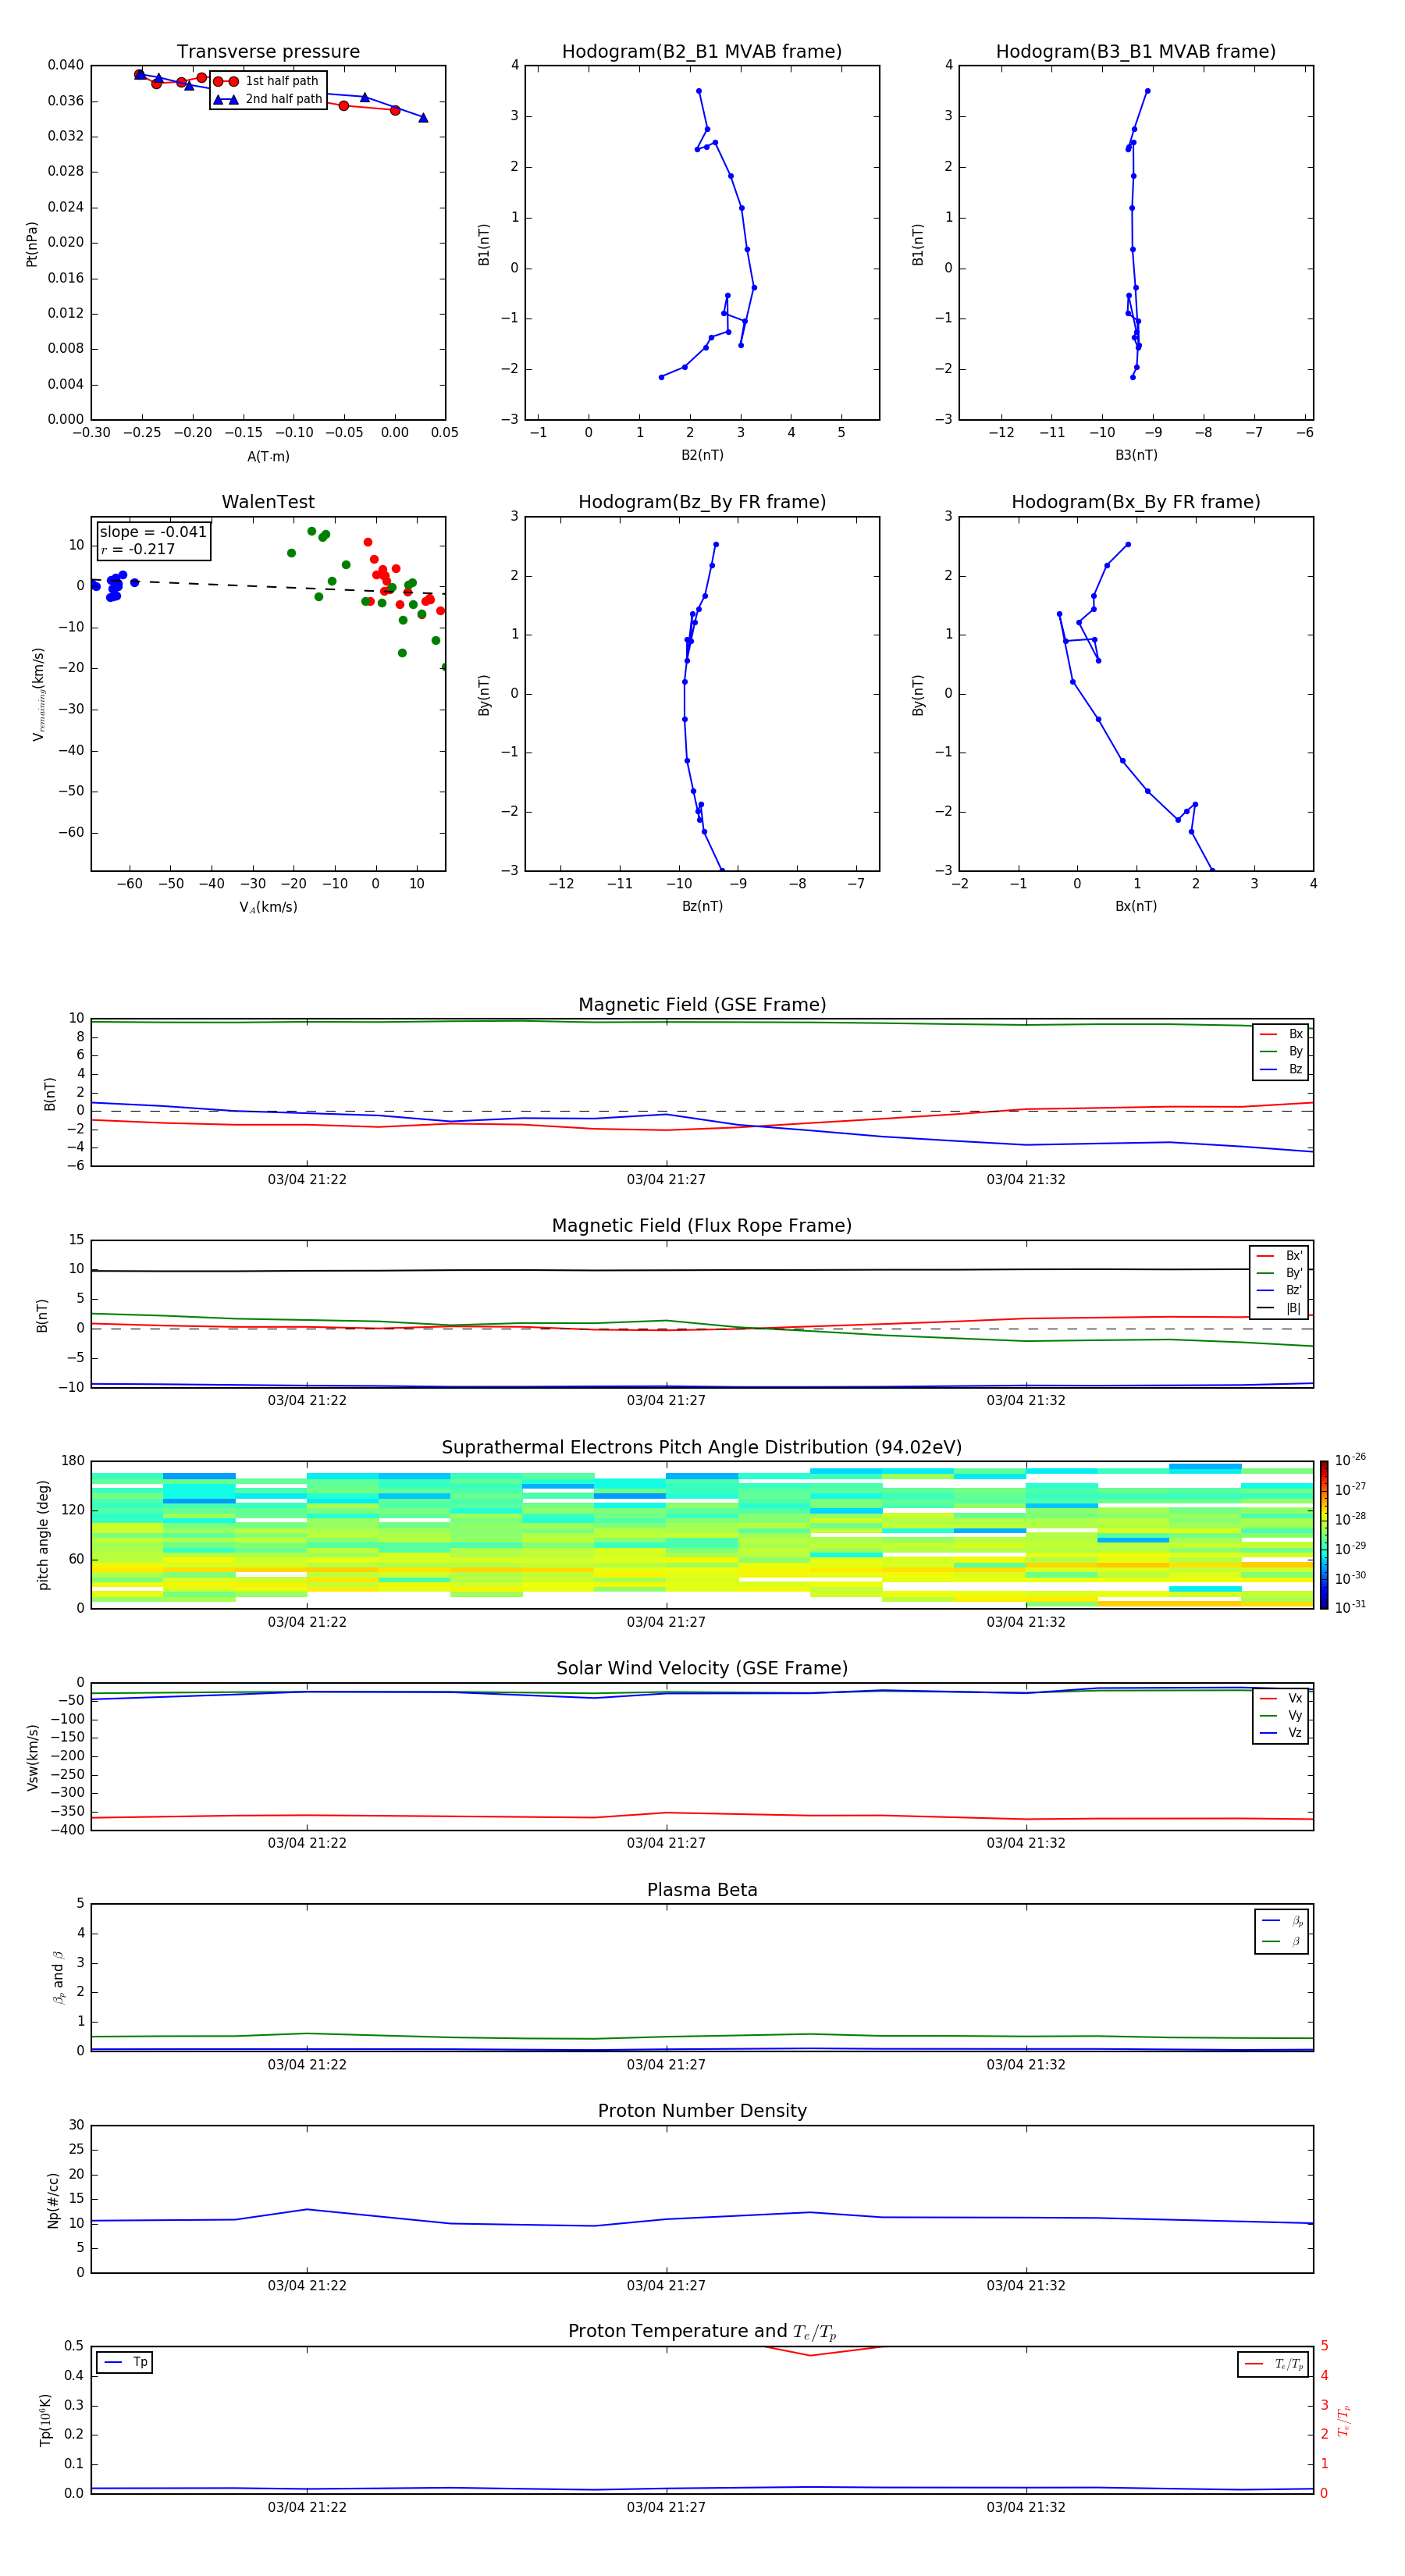Click the 'B3(nT)' x-axis label
The height and width of the screenshot is (2576, 1405).
click(1136, 455)
